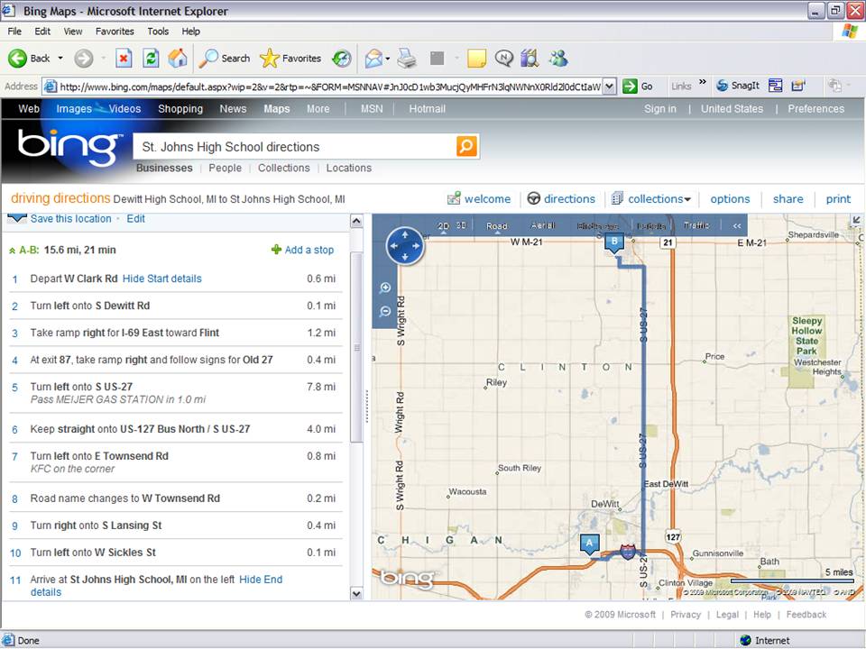Image resolution: width=866 pixels, height=649 pixels.
Task: Select step 5 Turn left onto S US-27
Action: [x=176, y=393]
